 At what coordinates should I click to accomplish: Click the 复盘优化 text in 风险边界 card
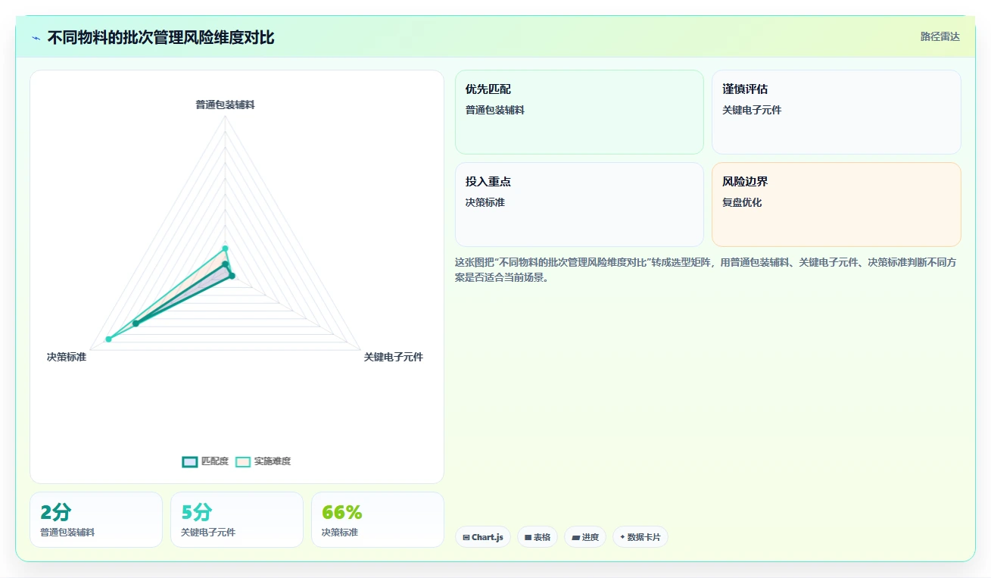742,202
